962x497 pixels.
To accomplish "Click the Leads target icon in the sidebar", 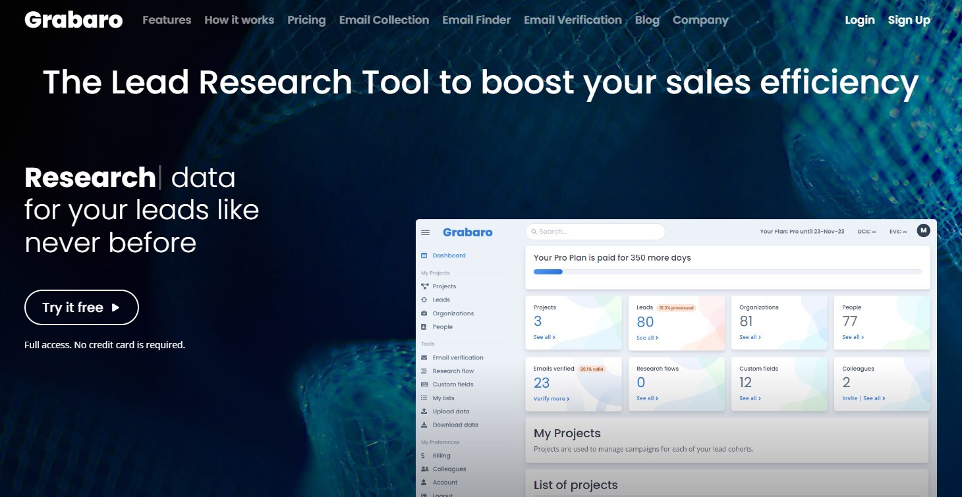I will pos(424,300).
